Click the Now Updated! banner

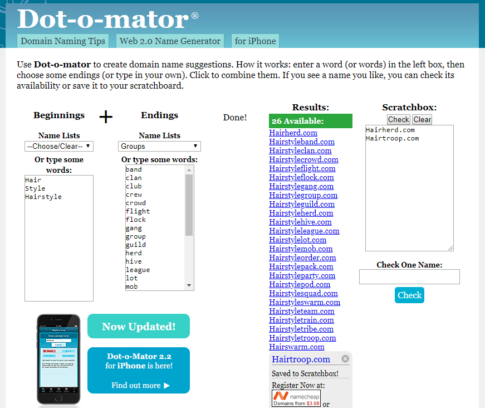click(x=139, y=326)
